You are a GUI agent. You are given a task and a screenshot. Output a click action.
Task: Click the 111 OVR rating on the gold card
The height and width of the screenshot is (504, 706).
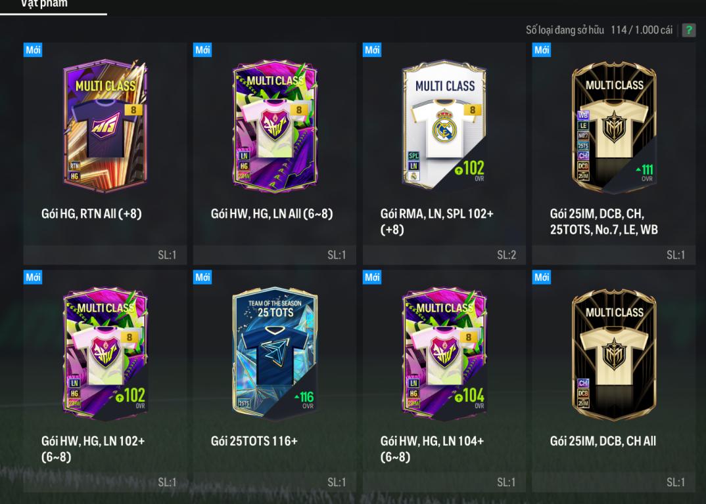pos(644,172)
